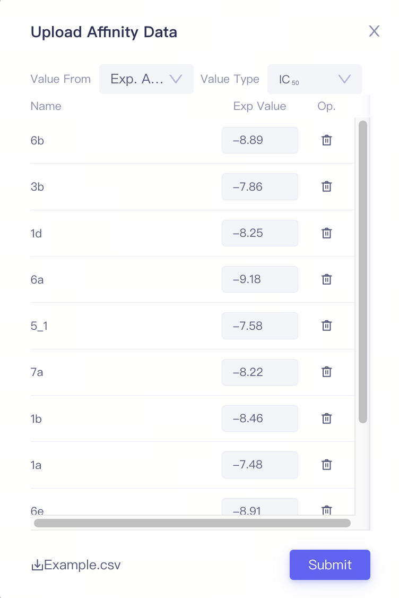Click the trash icon for 6a
Image resolution: width=399 pixels, height=598 pixels.
point(327,279)
